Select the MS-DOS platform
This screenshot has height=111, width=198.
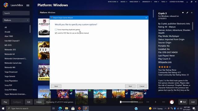coord(8,45)
